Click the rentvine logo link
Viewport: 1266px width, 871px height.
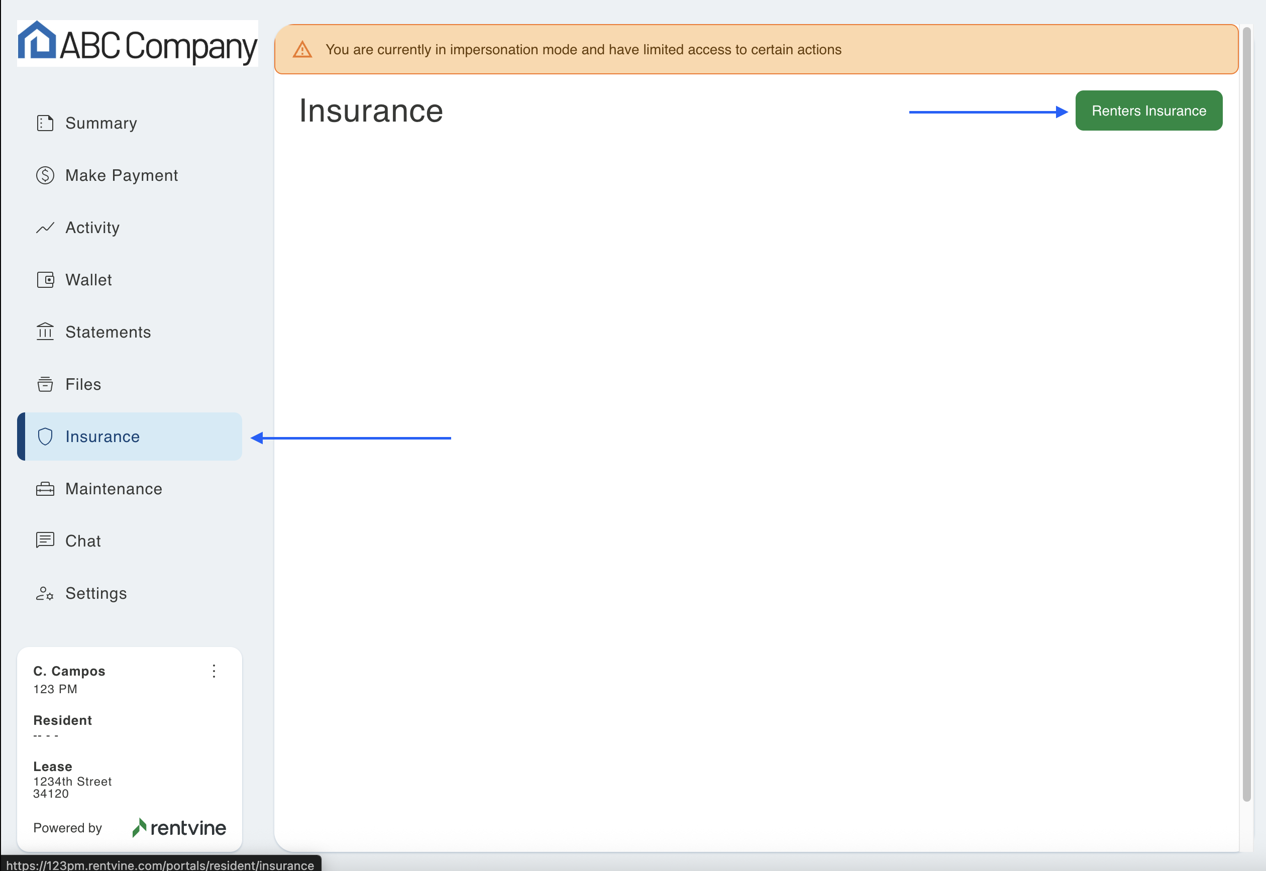(179, 828)
